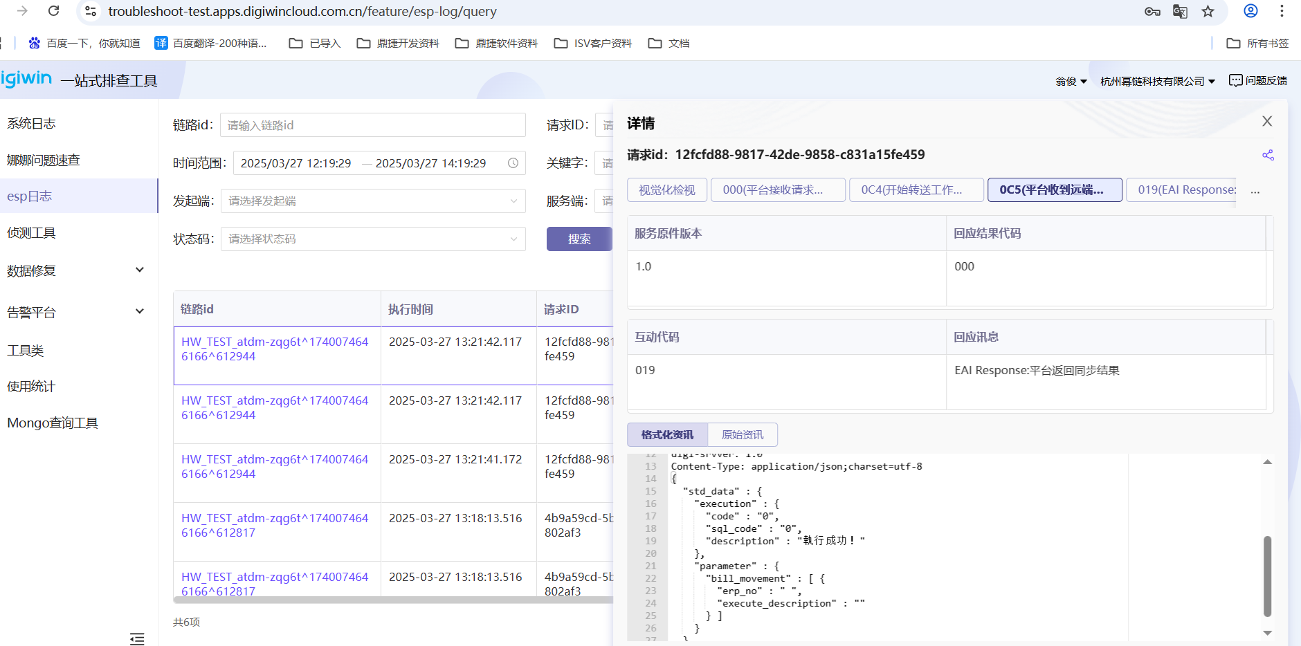This screenshot has height=646, width=1301.
Task: Open 问题反馈 feedback
Action: (x=1258, y=81)
